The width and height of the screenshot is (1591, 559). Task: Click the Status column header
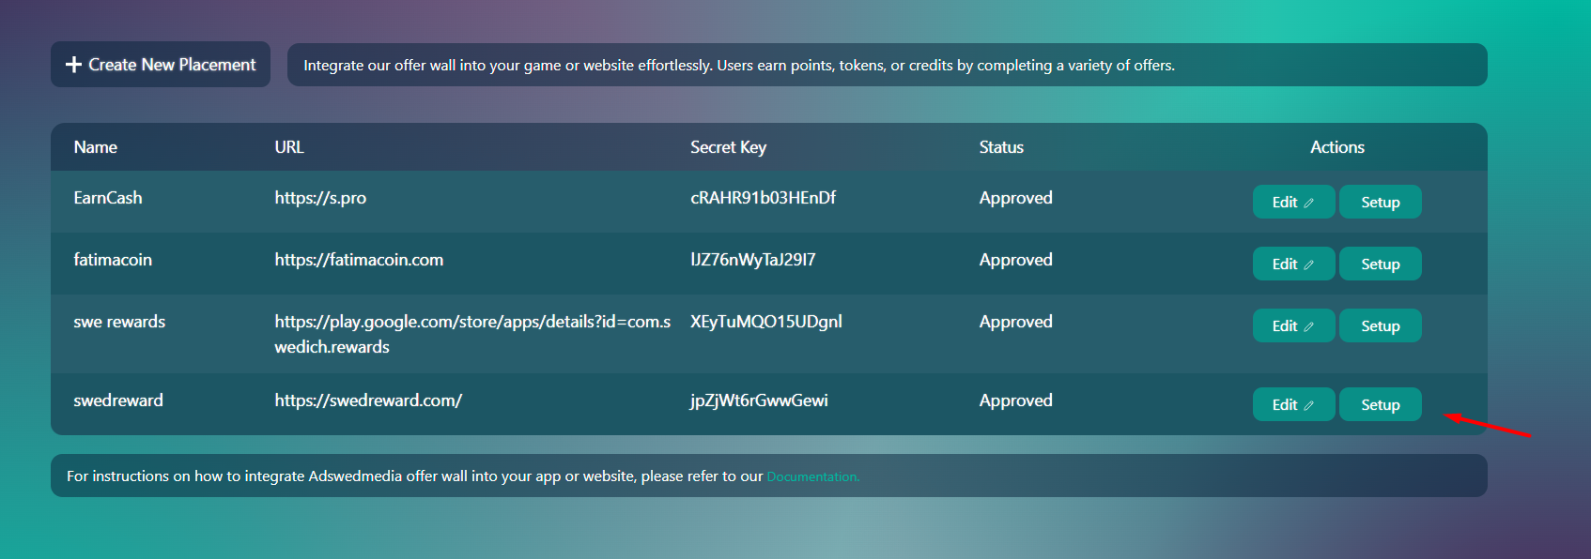click(1001, 147)
